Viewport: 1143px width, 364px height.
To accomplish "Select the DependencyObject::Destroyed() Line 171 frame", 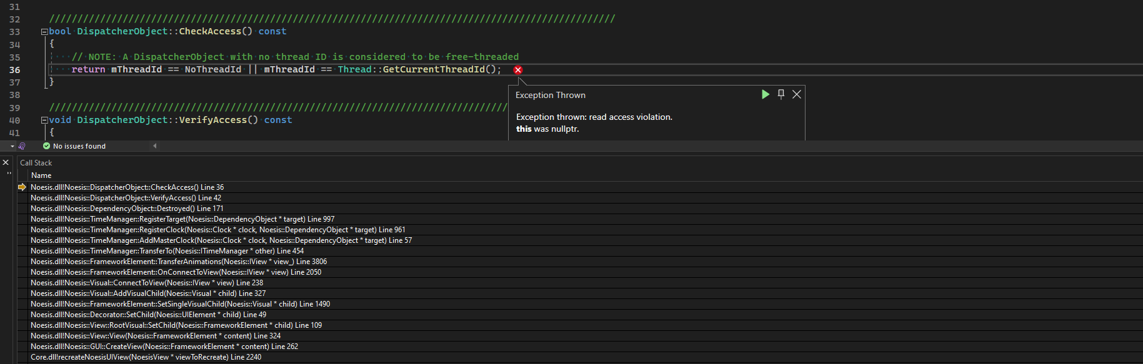I will tap(127, 209).
